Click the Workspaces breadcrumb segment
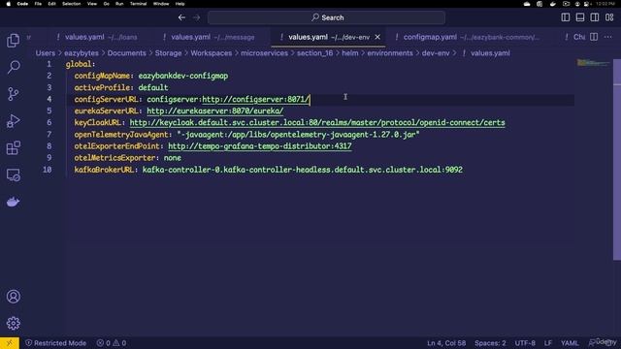 212,53
